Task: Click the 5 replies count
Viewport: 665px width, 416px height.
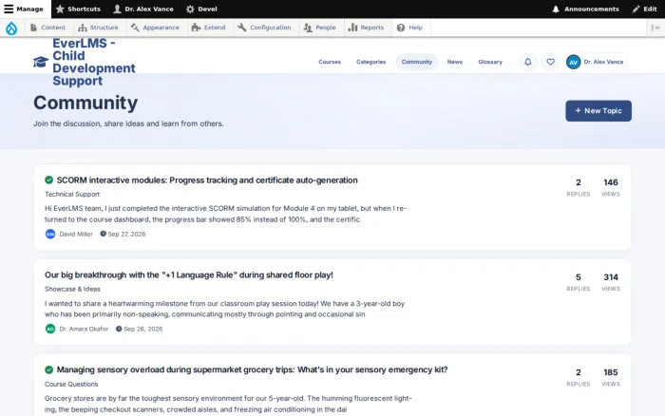Action: click(x=578, y=277)
